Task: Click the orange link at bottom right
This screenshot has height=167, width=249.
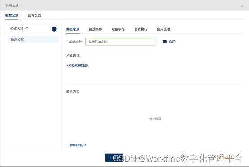Action: point(226,158)
